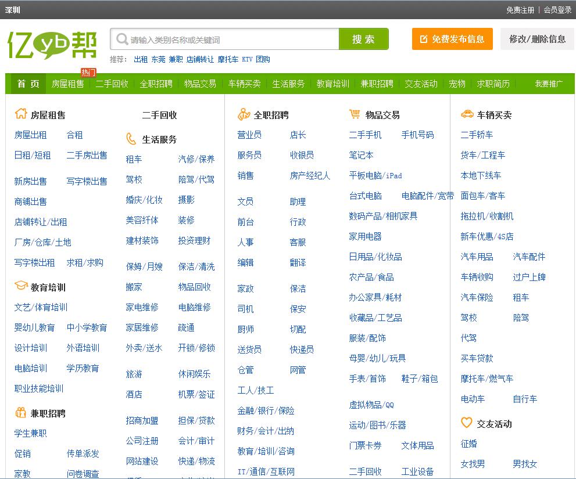Screen dimensions: 576x479
Task: Click the shopping cart icon beside 物品交易
Action: pyautogui.click(x=355, y=114)
